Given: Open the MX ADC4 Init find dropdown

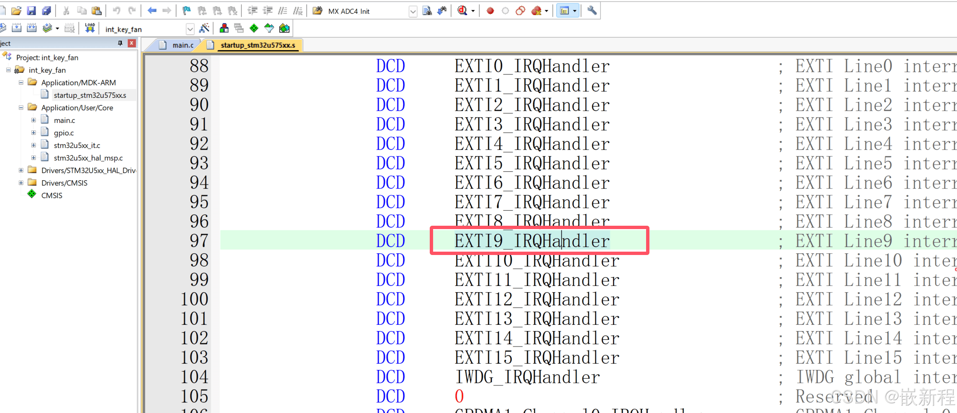Looking at the screenshot, I should click(413, 11).
